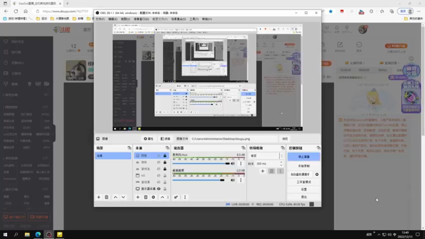Click the 停止直播 button

303,157
